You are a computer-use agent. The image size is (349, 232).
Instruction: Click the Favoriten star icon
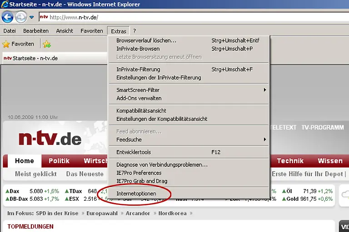click(x=6, y=44)
